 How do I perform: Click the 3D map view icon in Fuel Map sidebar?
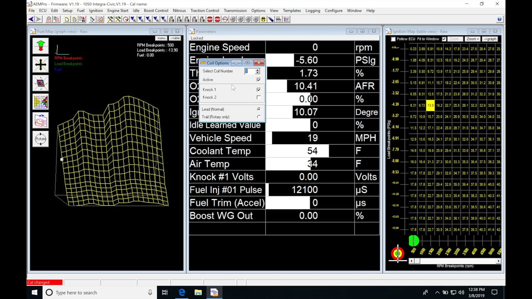(x=40, y=83)
